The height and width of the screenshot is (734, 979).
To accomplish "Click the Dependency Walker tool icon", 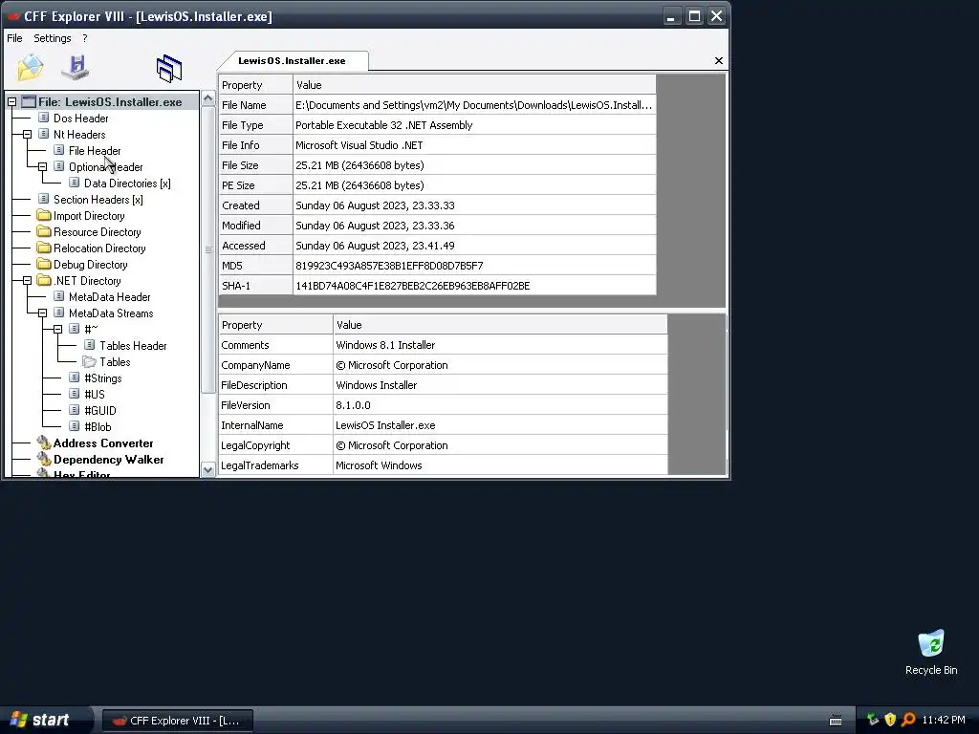I will (x=44, y=459).
